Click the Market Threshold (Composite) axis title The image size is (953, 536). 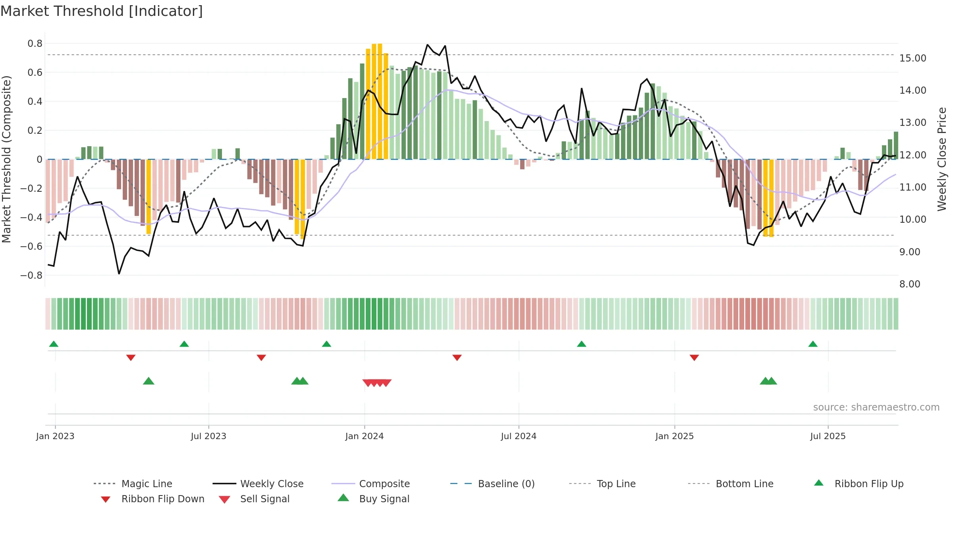point(6,159)
